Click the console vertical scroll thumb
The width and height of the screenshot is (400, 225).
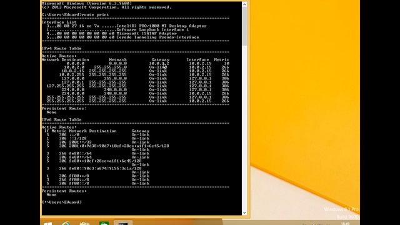pos(244,26)
